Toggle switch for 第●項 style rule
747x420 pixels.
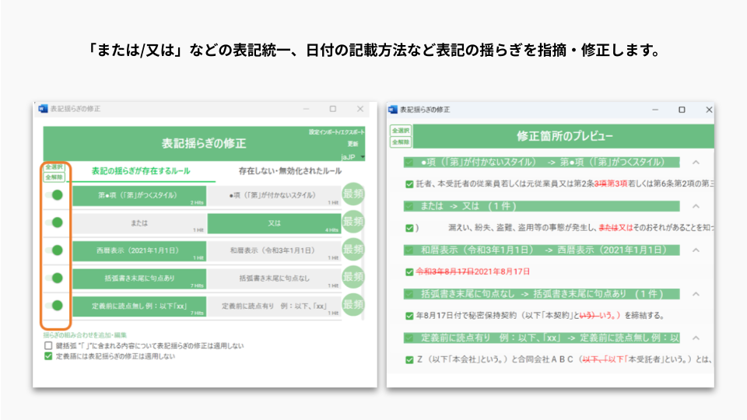coord(54,194)
